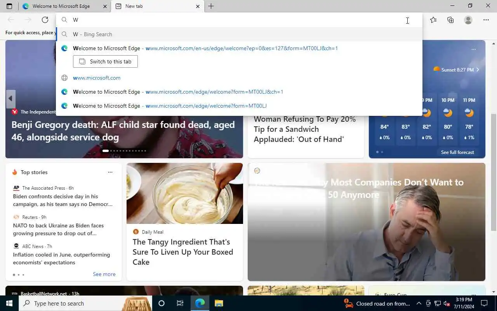Screen dimensions: 497x311
Task: Click the Reuters source logo
Action: [16, 217]
